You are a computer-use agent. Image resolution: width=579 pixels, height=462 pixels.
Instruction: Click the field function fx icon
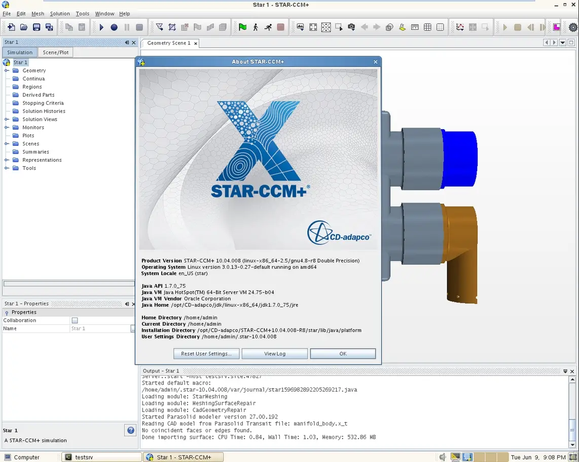point(402,27)
